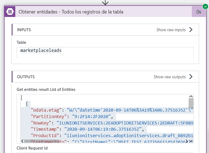
Task: Click the opening square bracket in output
Action: coord(21,98)
